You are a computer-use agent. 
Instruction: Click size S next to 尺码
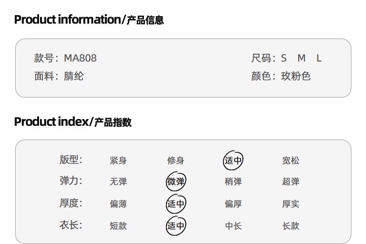click(x=284, y=58)
